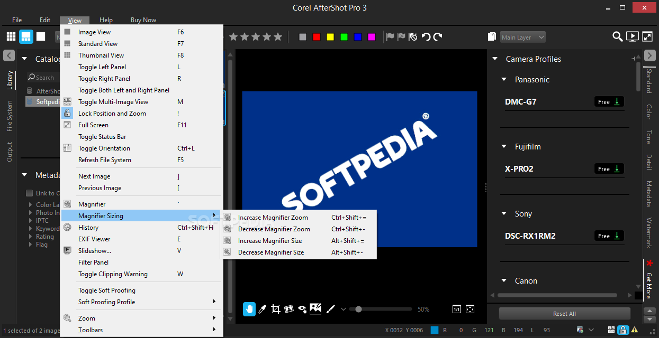This screenshot has width=659, height=338.
Task: Select the standard view toolbar icon
Action: [x=26, y=36]
